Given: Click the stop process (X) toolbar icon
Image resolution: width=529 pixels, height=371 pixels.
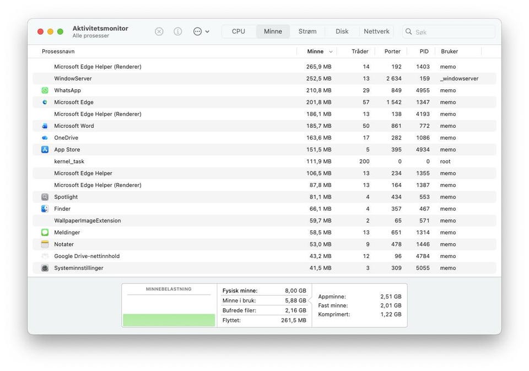Looking at the screenshot, I should 159,31.
